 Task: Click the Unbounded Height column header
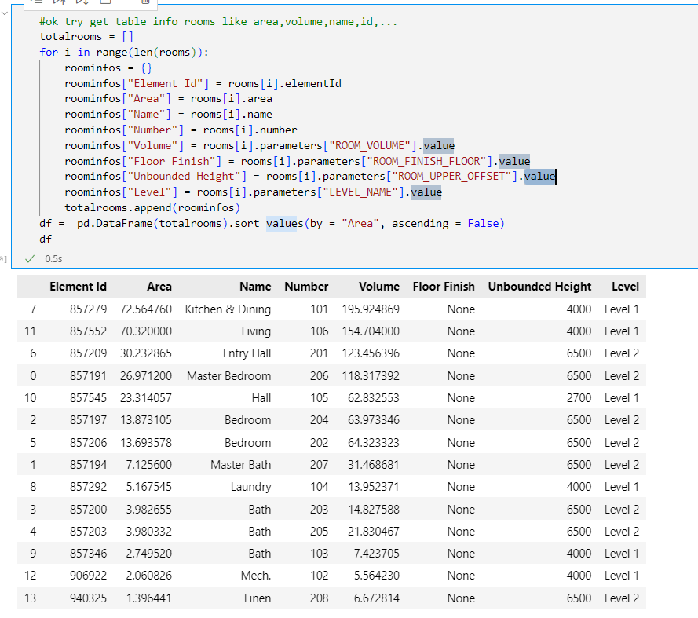click(539, 287)
